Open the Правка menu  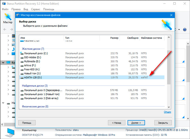(x=16, y=9)
